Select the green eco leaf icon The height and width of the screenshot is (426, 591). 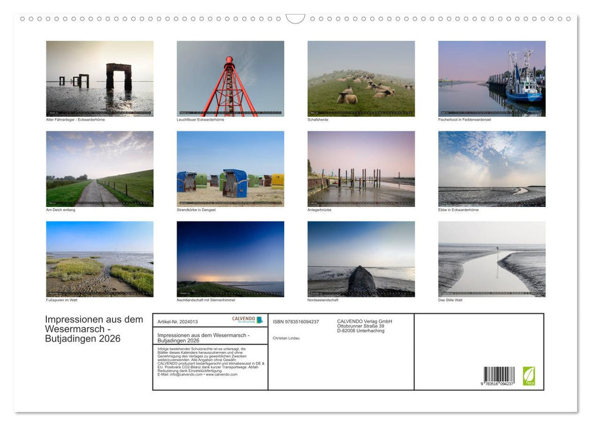530,377
